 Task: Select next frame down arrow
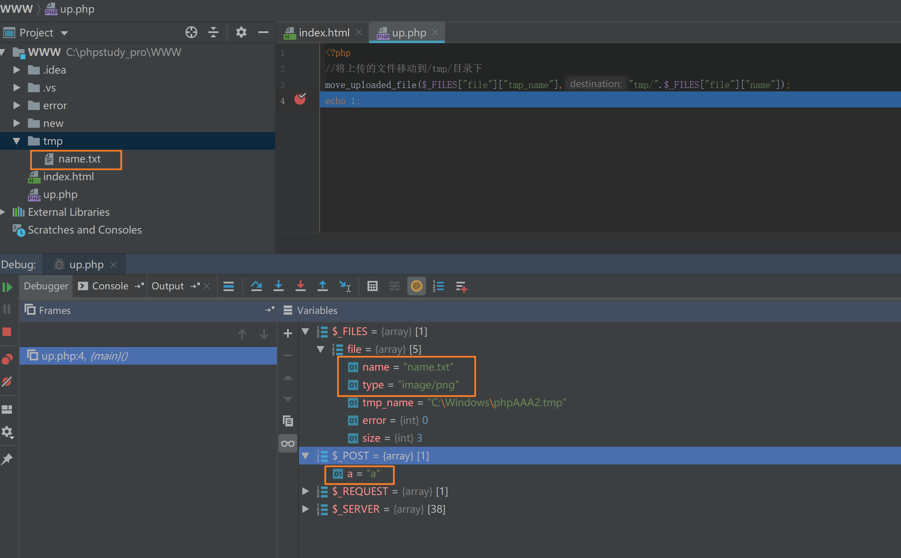click(264, 334)
